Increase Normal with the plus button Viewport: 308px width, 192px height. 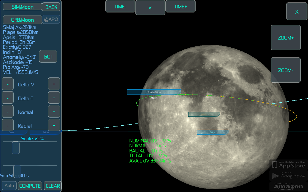[x=54, y=112]
